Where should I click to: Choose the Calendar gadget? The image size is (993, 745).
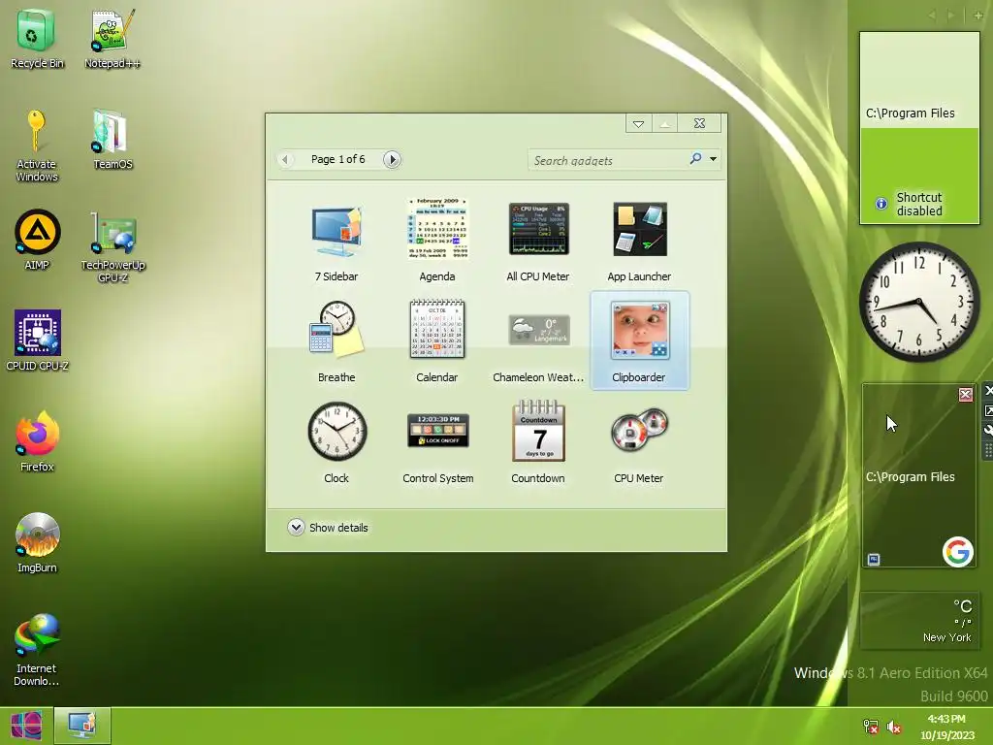[437, 341]
